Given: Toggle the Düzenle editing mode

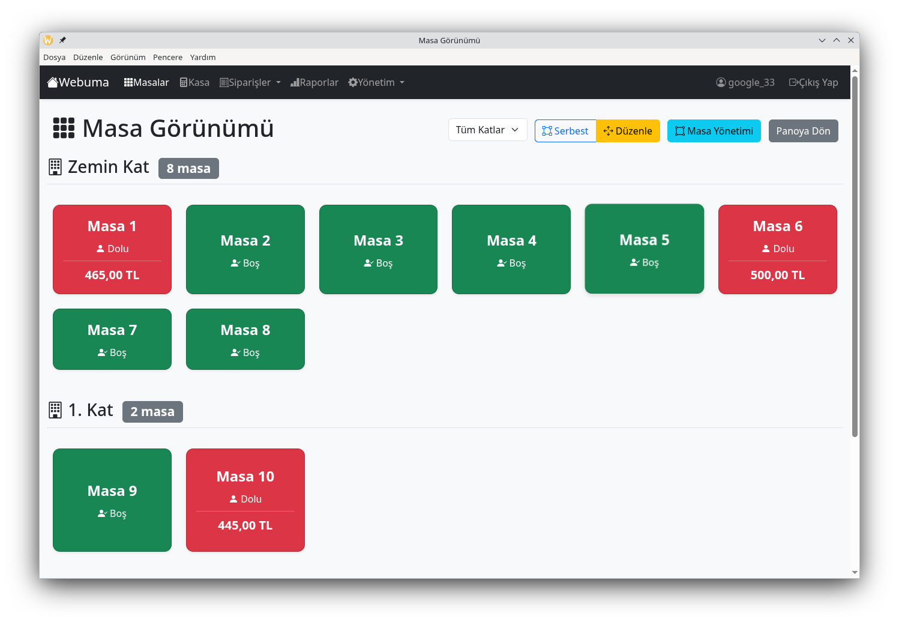Looking at the screenshot, I should click(628, 130).
